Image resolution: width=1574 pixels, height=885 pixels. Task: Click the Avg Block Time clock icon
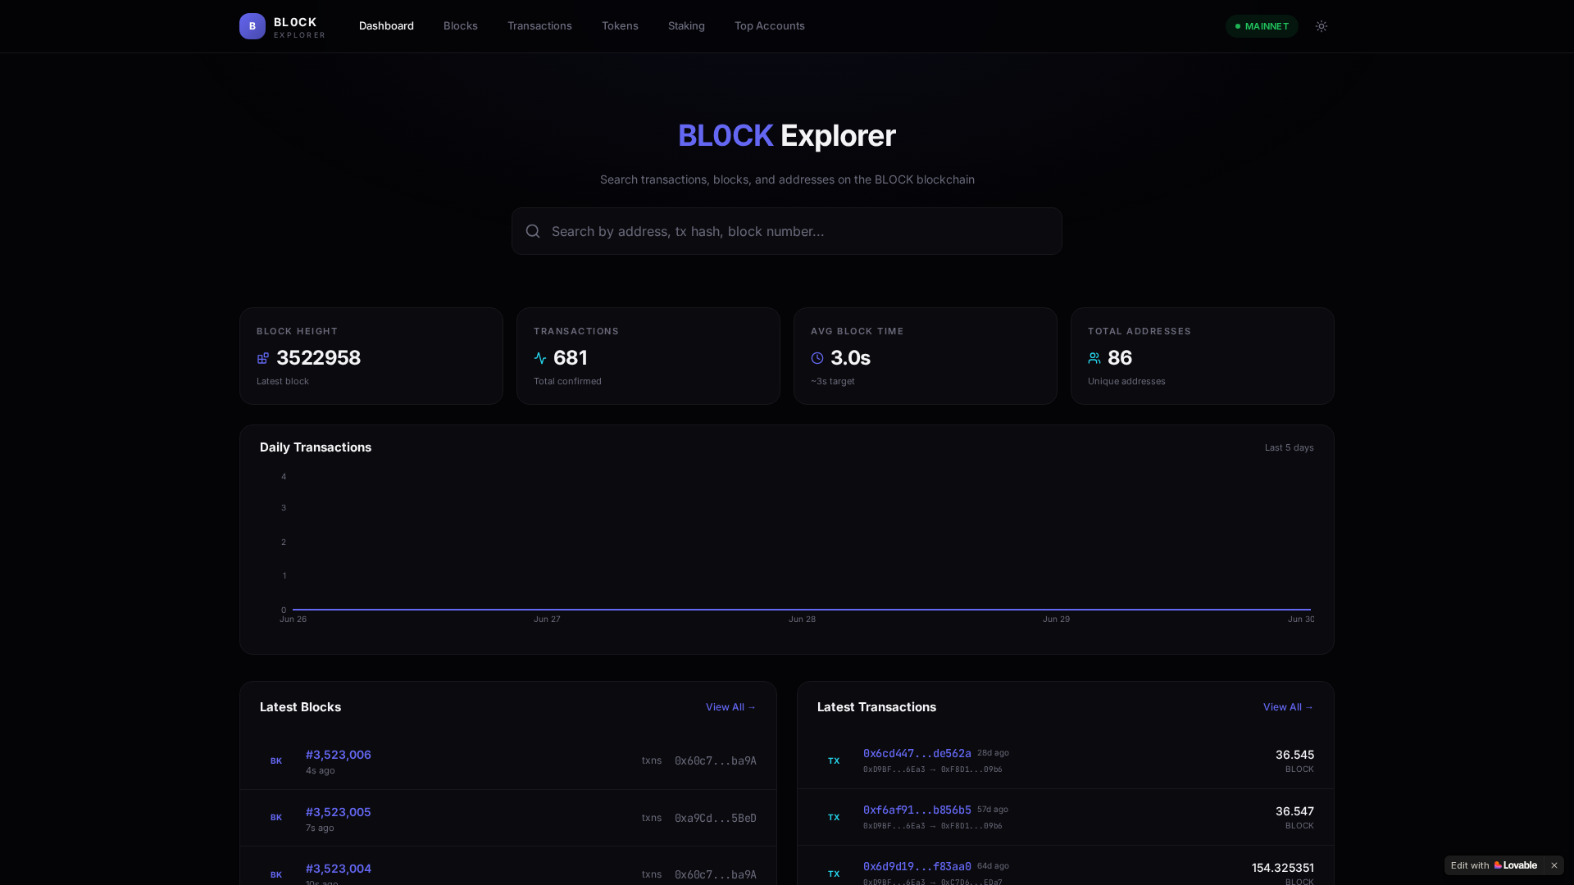pyautogui.click(x=817, y=358)
